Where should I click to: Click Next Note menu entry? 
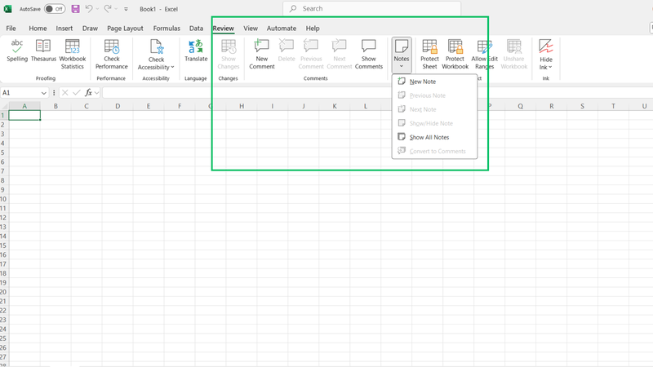(x=434, y=109)
